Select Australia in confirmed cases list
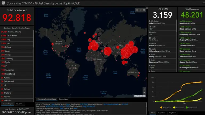Image resolution: width=205 pixels, height=115 pixels. coord(17,101)
